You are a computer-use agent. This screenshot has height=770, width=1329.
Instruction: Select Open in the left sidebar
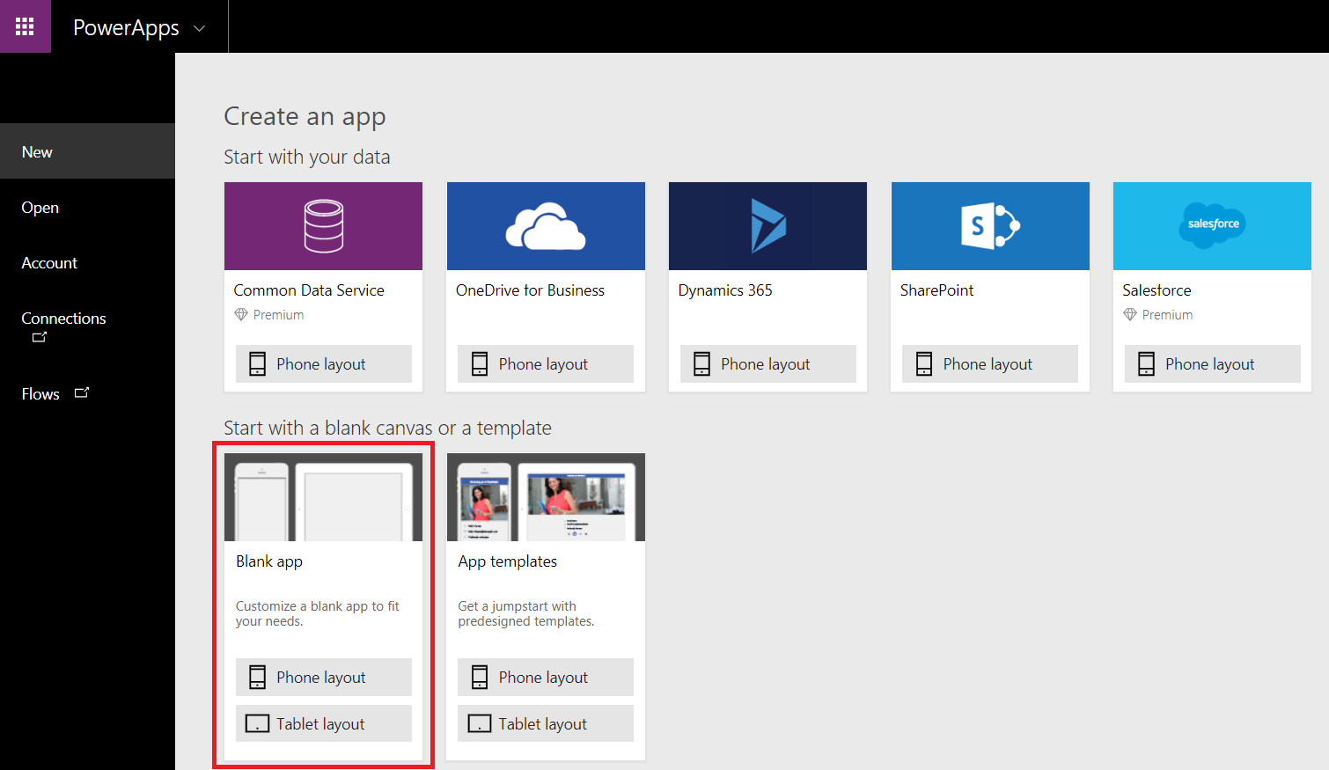coord(87,207)
